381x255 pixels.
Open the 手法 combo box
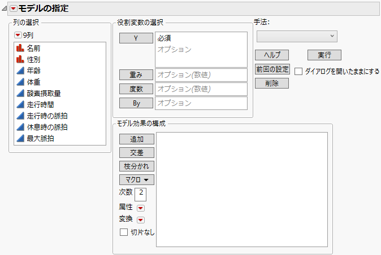[x=297, y=36]
